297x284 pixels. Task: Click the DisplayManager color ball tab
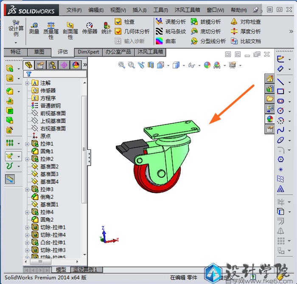tap(76, 65)
